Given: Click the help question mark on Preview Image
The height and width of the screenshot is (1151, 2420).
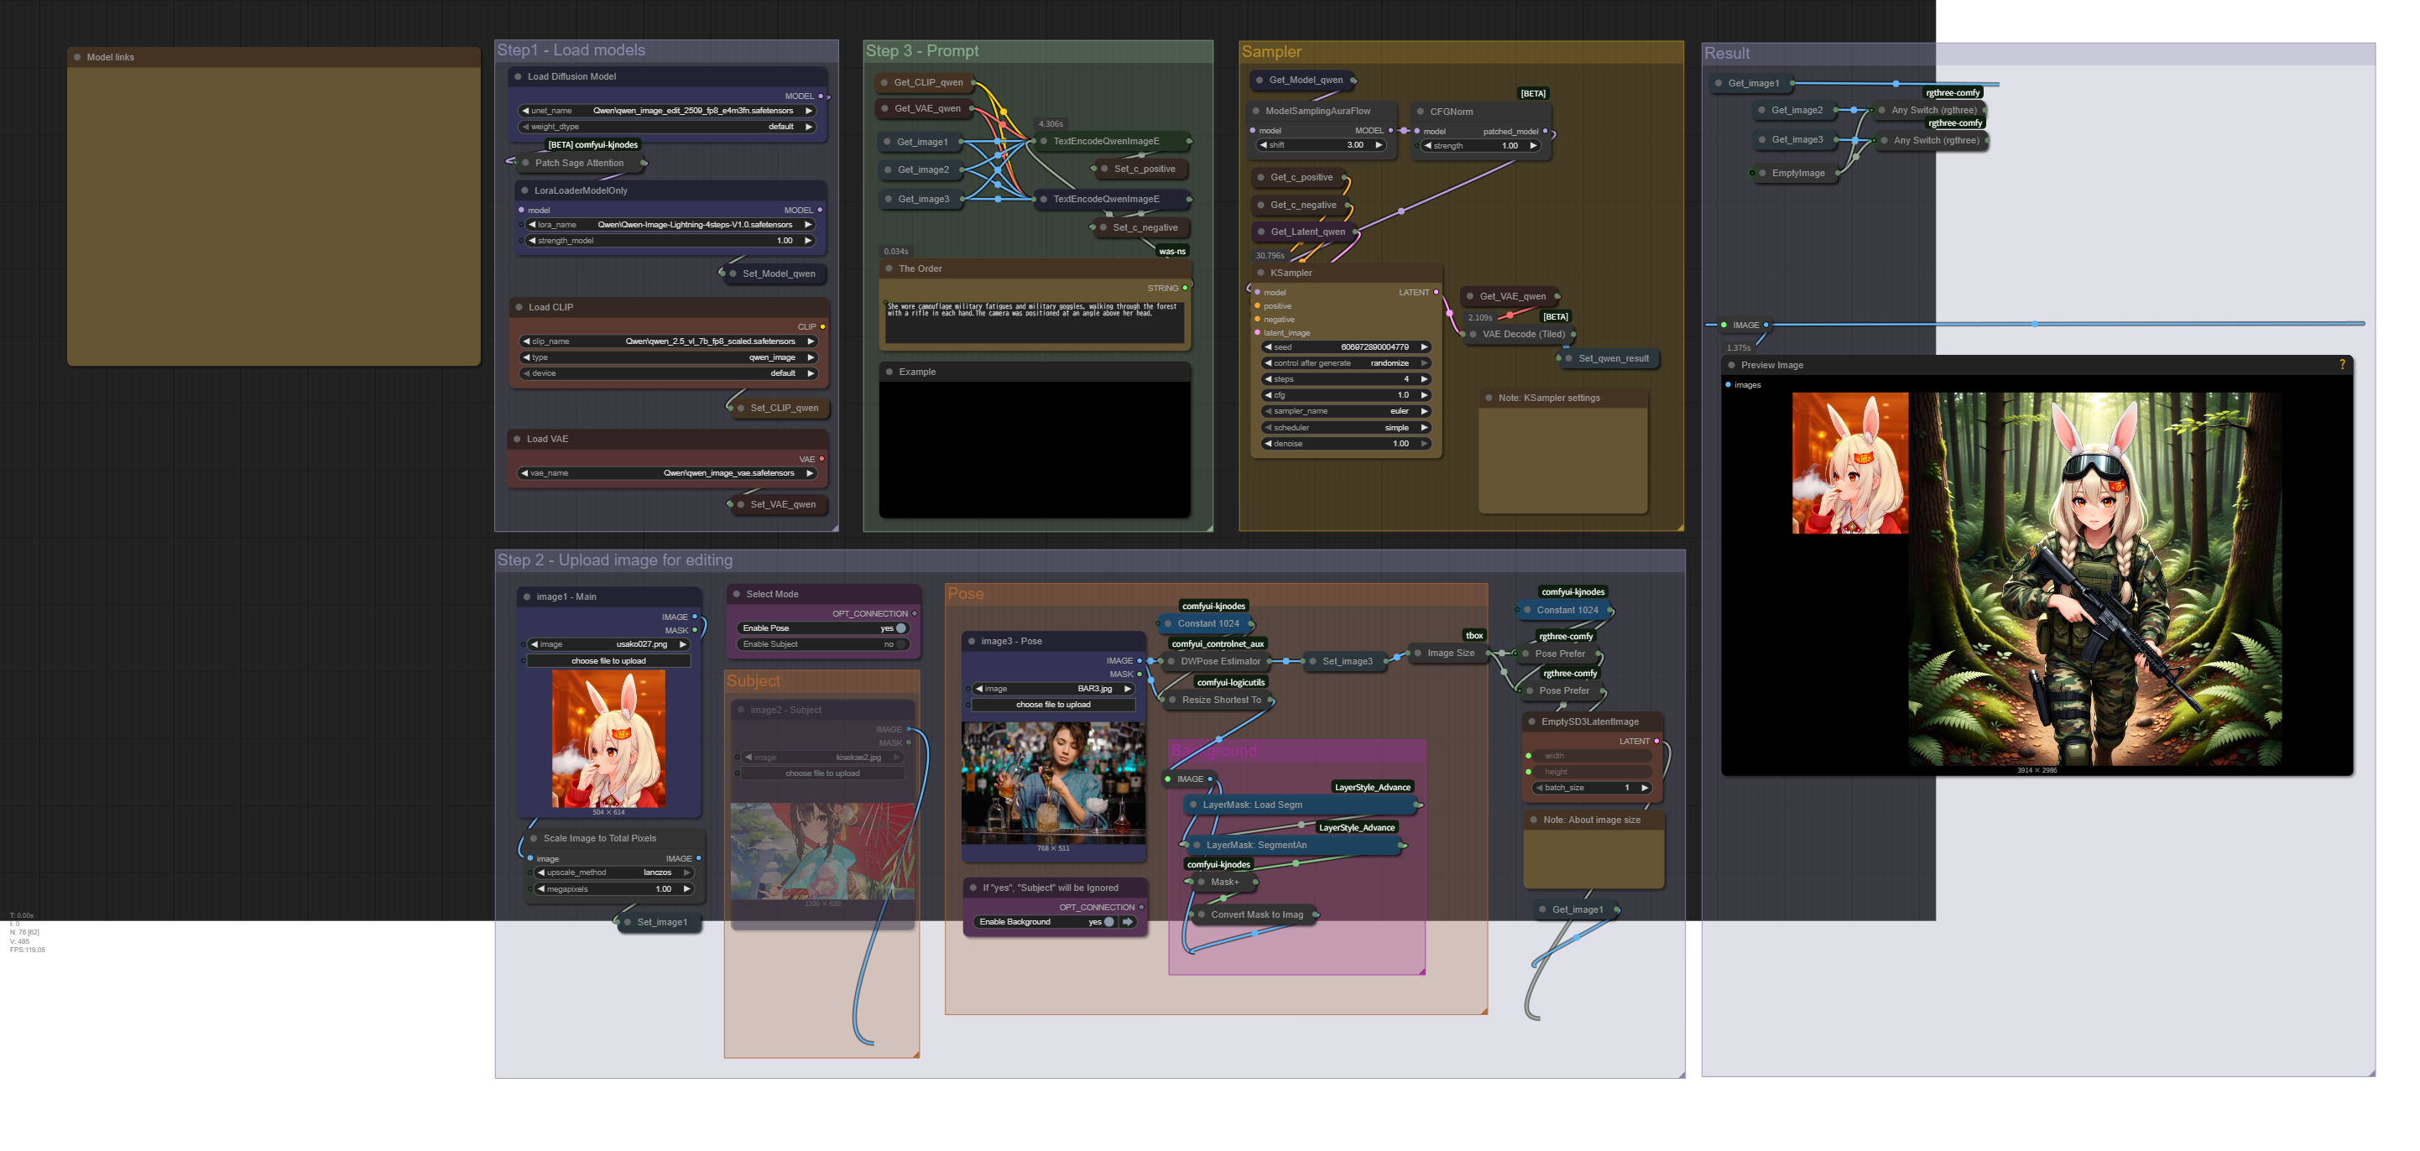Looking at the screenshot, I should click(x=2342, y=365).
